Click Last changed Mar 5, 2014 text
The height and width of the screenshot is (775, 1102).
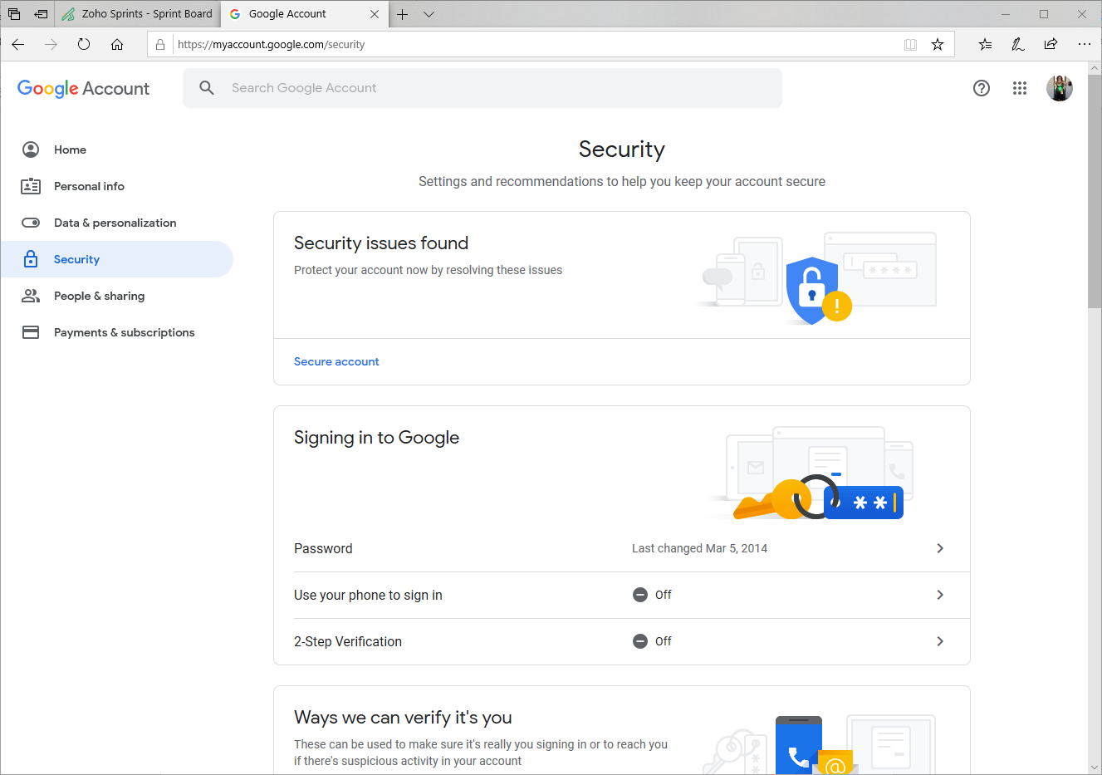point(699,548)
